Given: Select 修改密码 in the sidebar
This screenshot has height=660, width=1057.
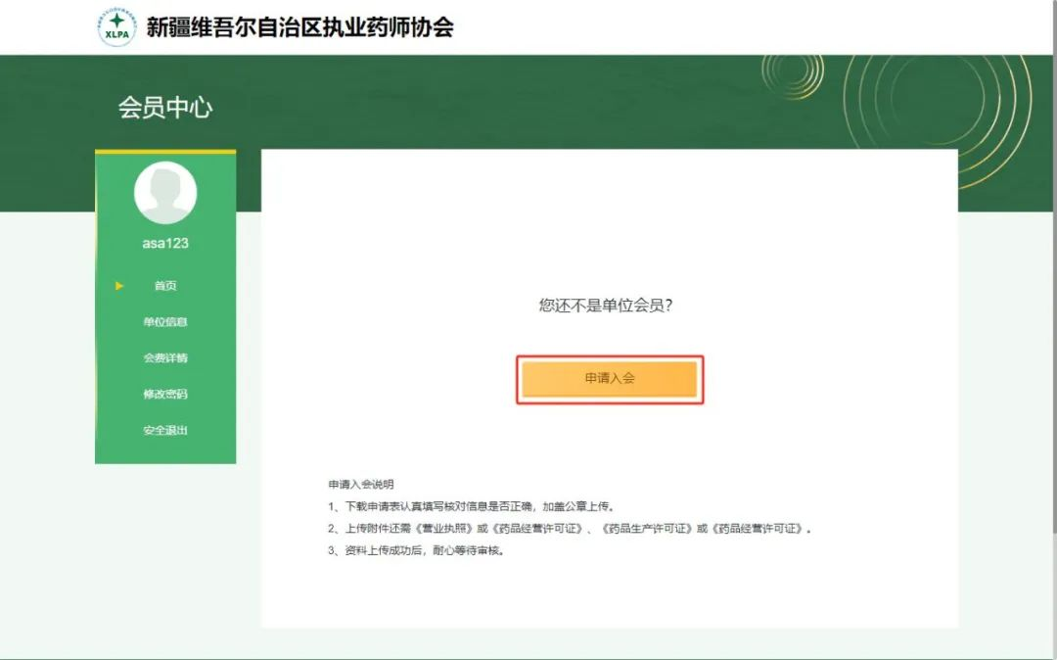Looking at the screenshot, I should [x=165, y=395].
